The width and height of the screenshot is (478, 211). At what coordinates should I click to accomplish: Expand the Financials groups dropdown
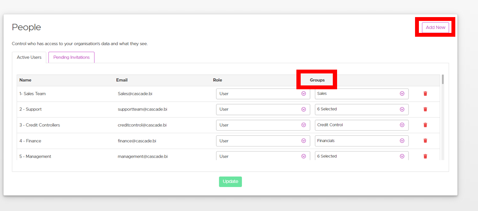click(x=361, y=141)
